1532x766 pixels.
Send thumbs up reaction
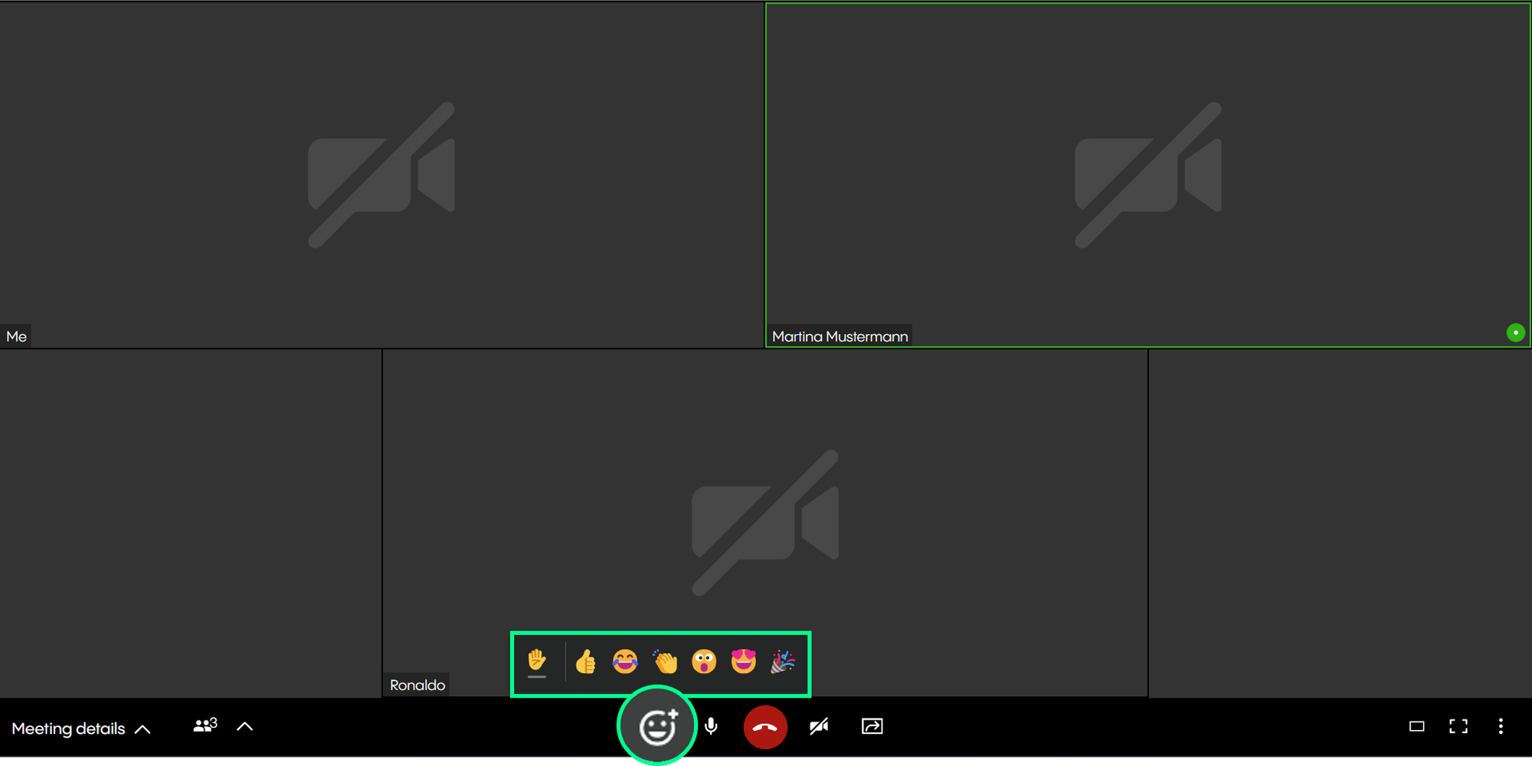coord(586,661)
